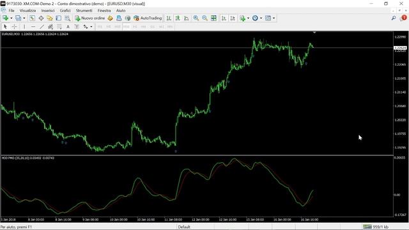The image size is (409, 230).
Task: Draw a vertical line
Action: point(24,27)
